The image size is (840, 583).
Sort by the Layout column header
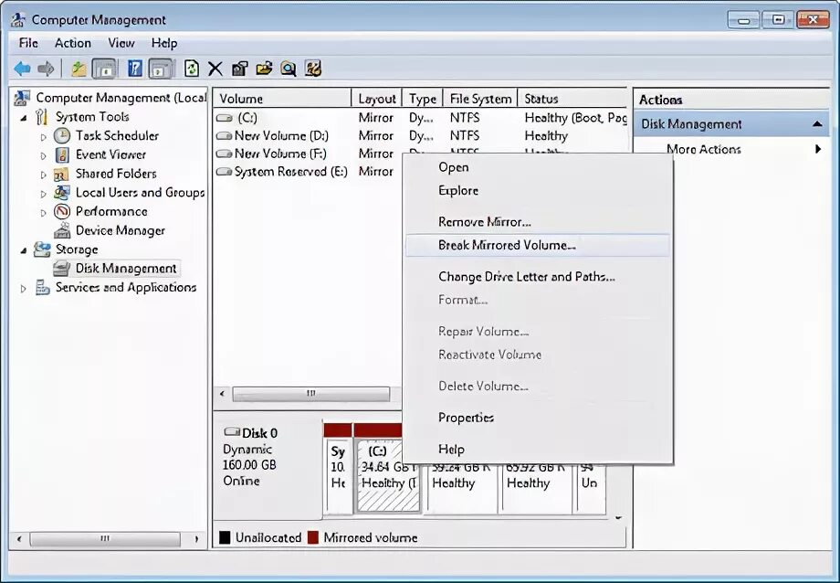pyautogui.click(x=376, y=99)
